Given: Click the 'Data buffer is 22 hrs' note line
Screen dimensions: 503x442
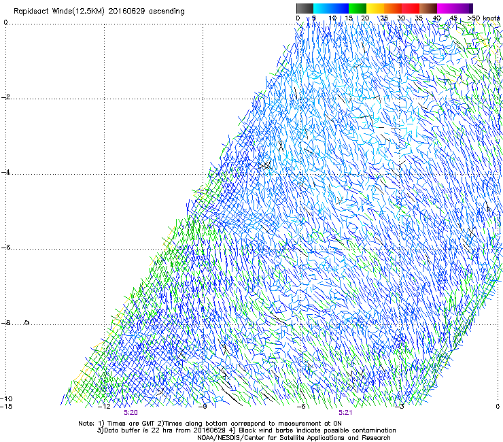Looking at the screenshot, I should click(246, 430).
